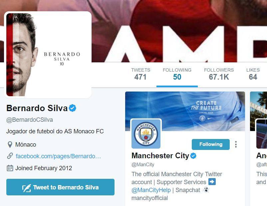The width and height of the screenshot is (267, 206).
Task: Click the location pin icon beside Mónaco
Action: [x=10, y=145]
